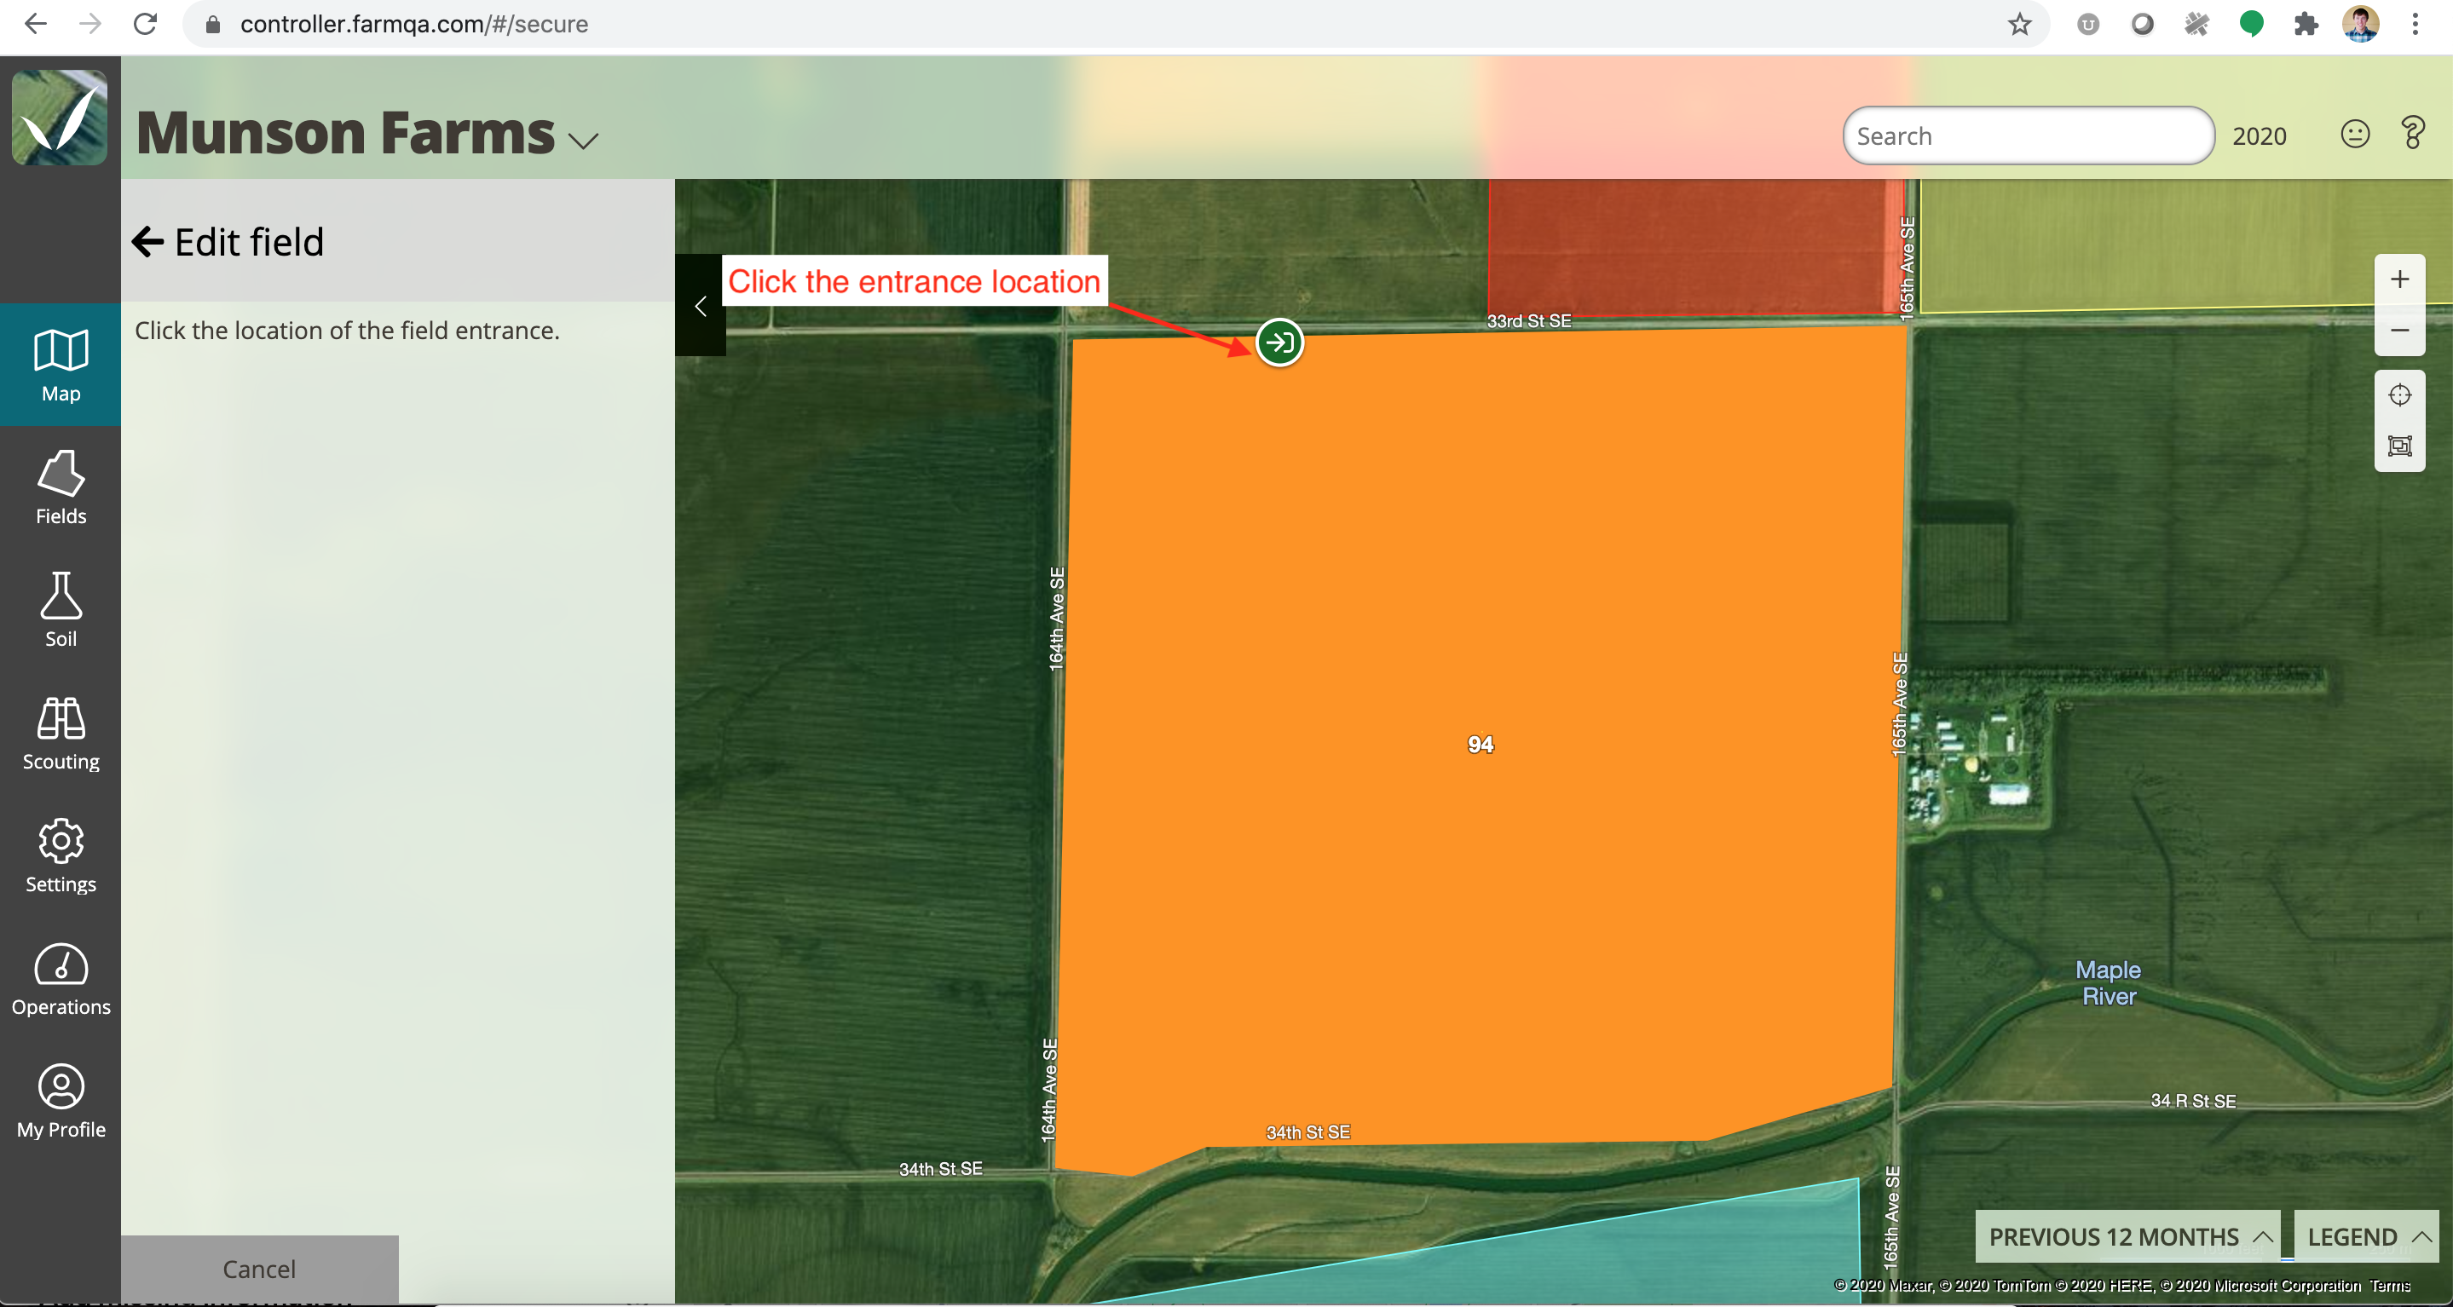Open the Fields section in sidebar

point(61,487)
